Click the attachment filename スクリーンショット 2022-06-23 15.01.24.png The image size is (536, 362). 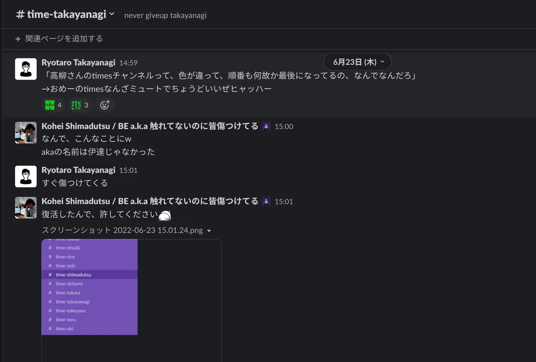pos(122,231)
